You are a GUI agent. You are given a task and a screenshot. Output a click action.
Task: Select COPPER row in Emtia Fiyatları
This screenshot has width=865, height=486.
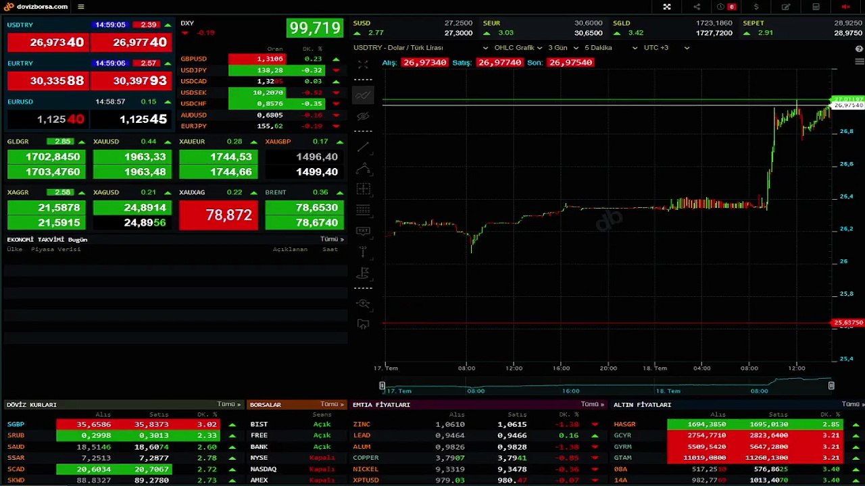tap(479, 458)
